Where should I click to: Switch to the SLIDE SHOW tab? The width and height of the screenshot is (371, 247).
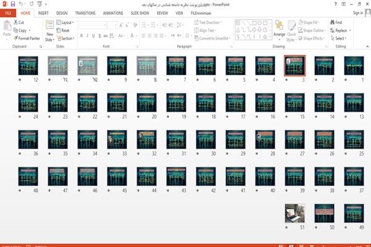[x=140, y=13]
